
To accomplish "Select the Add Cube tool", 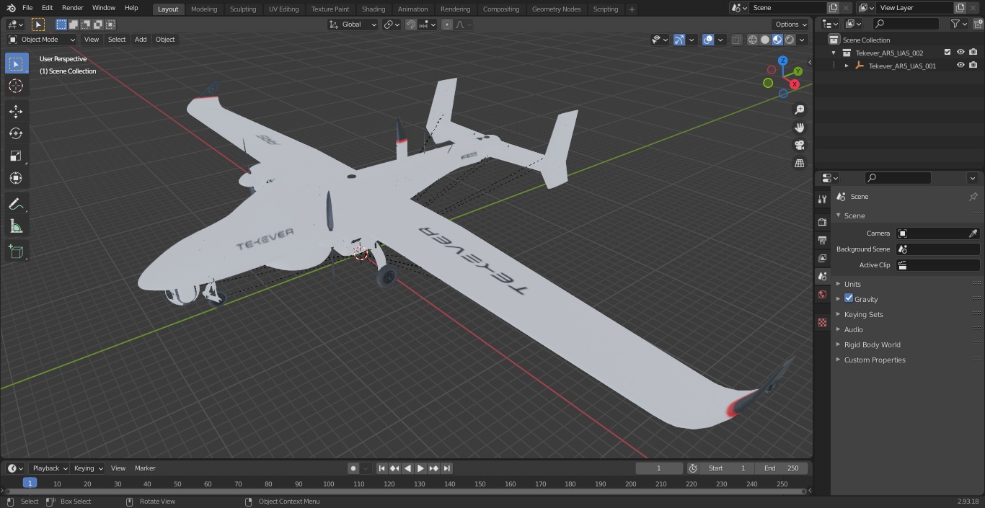I will (16, 251).
